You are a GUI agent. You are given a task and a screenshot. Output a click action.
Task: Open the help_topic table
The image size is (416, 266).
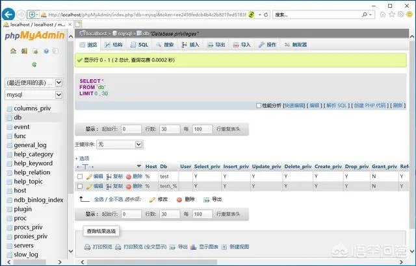[28, 182]
